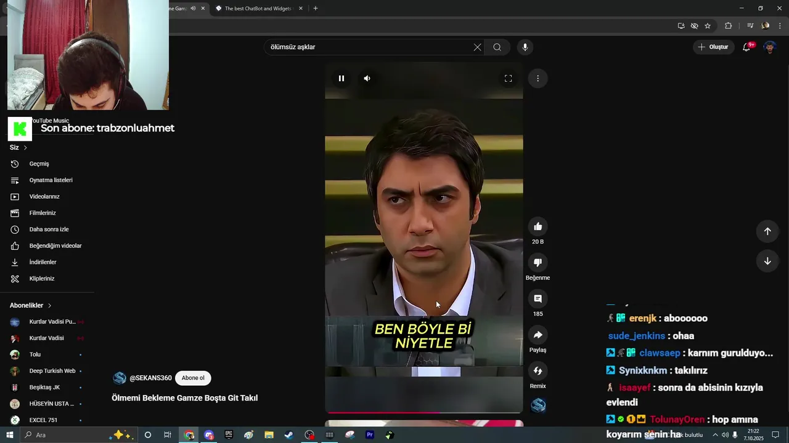Image resolution: width=789 pixels, height=443 pixels.
Task: Mute the Short's volume speaker icon
Action: [x=367, y=78]
